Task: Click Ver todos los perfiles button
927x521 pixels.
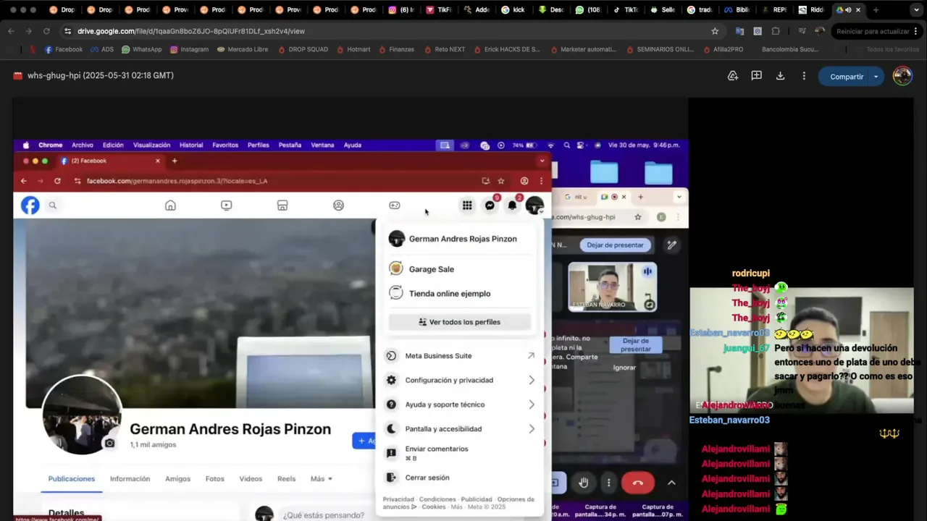Action: tap(460, 322)
